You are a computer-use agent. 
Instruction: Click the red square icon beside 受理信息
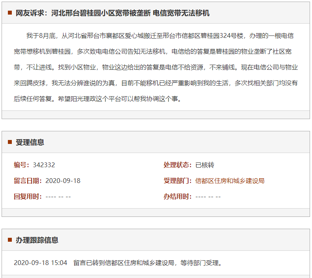(10, 142)
